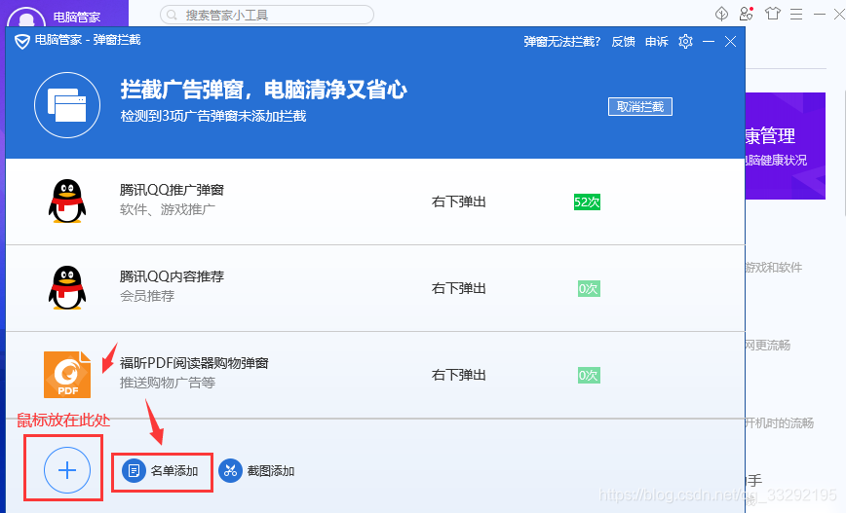The height and width of the screenshot is (513, 846).
Task: Click user avatar in main 电脑管家 window
Action: 26,18
